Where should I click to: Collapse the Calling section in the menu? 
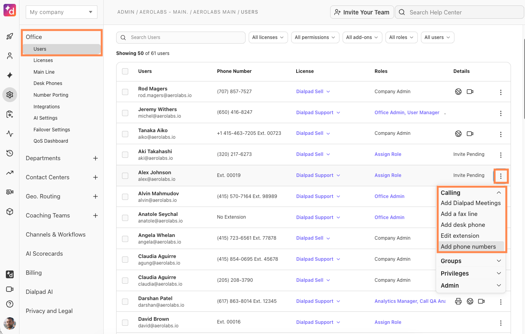click(x=471, y=193)
